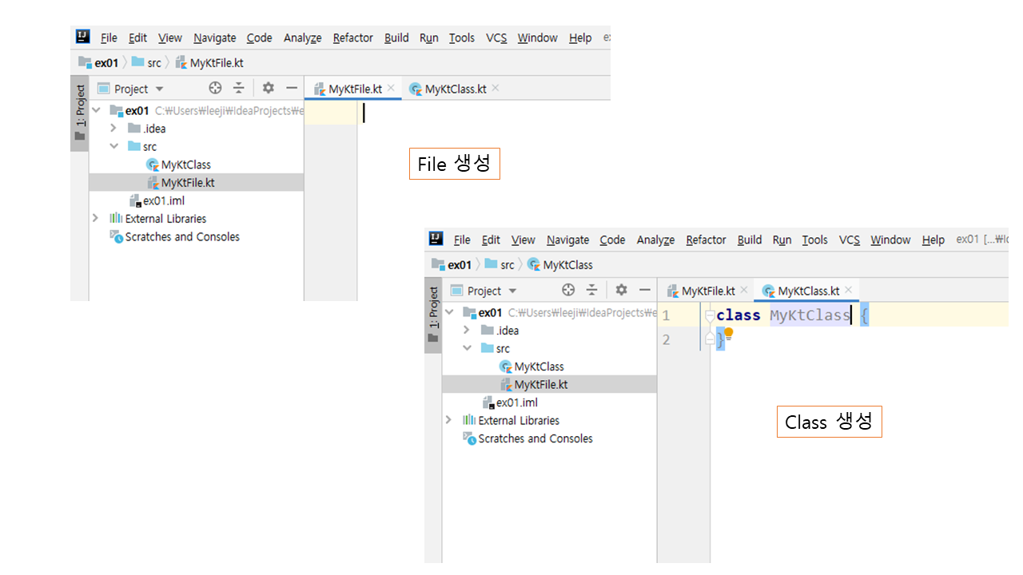Select the Scratches and Consoles icon in the upper-left tree
Image resolution: width=1023 pixels, height=575 pixels.
pos(116,237)
